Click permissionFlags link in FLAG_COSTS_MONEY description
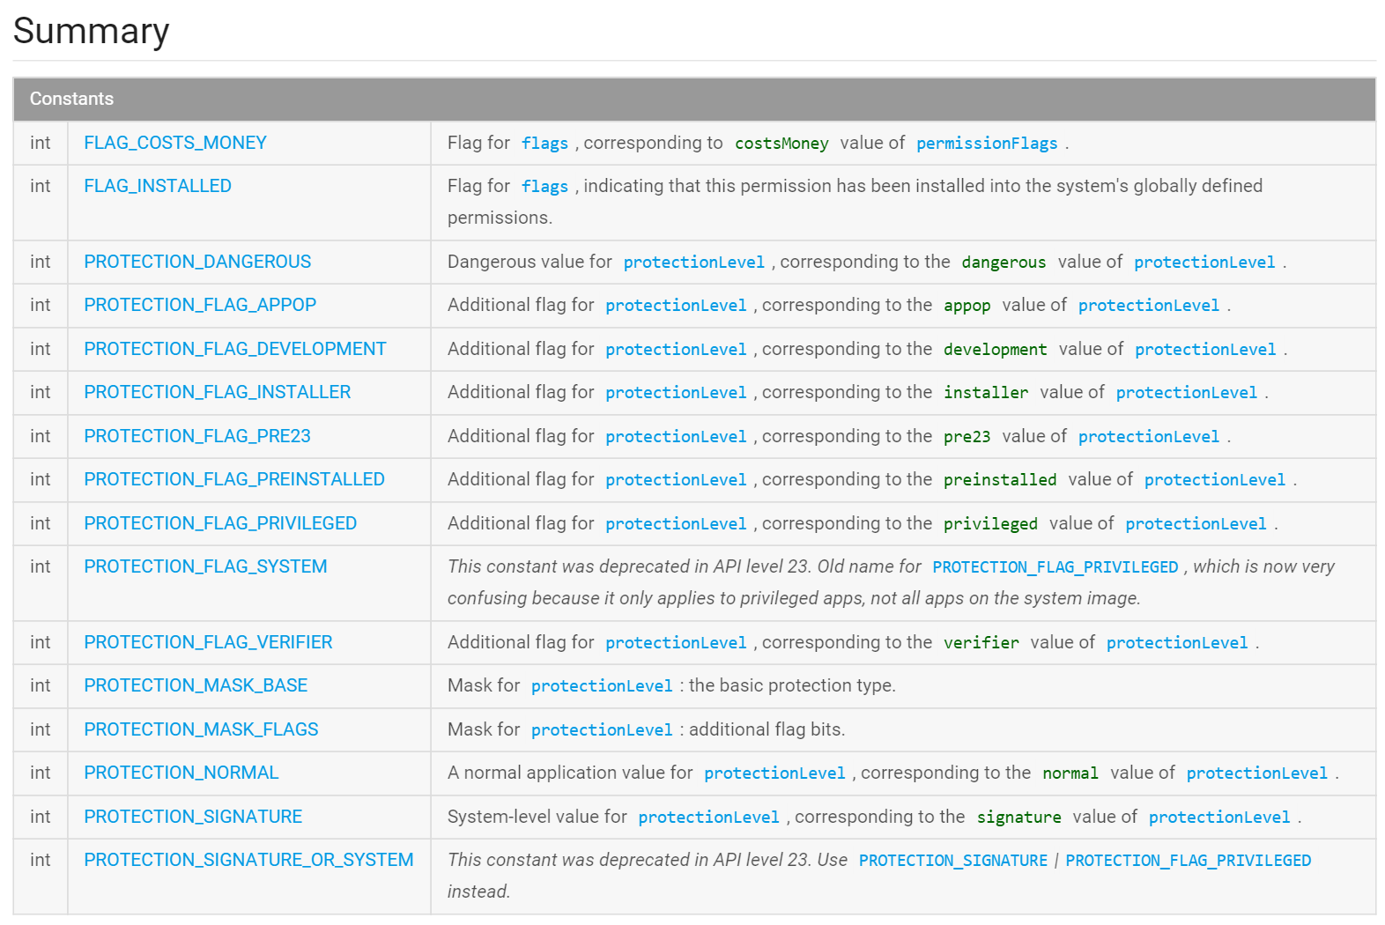The image size is (1385, 925). click(987, 144)
